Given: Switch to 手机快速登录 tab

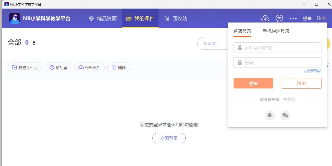Looking at the screenshot, I should [276, 31].
